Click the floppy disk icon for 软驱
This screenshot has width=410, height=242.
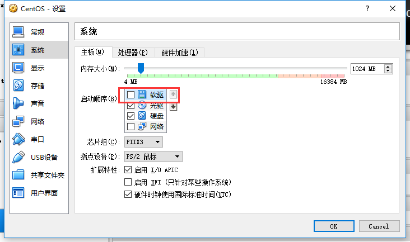pyautogui.click(x=142, y=94)
